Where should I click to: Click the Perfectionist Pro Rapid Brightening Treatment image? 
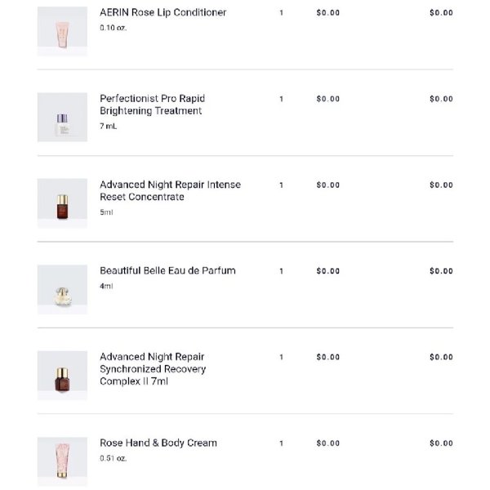click(x=62, y=117)
